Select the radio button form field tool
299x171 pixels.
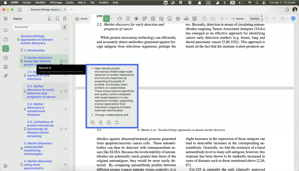pos(136,19)
